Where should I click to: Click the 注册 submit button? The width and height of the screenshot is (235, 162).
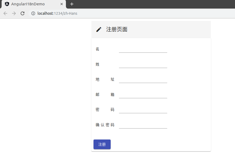(102, 144)
